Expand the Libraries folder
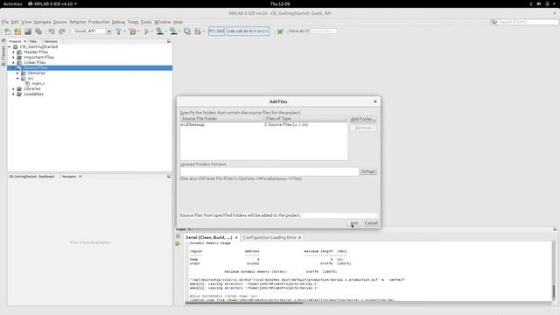Screen dimensions: 560x315 pos(14,88)
